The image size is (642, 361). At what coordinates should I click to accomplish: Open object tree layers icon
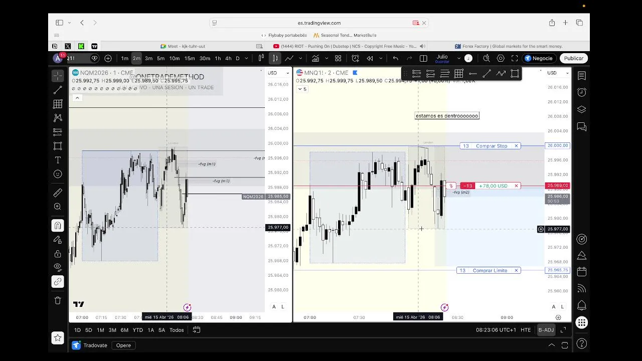pyautogui.click(x=582, y=109)
